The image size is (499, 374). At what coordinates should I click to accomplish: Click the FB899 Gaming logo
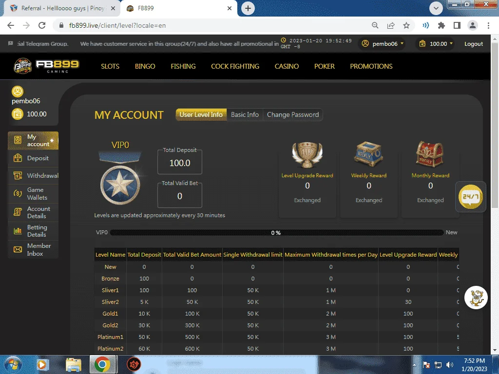[x=46, y=66]
